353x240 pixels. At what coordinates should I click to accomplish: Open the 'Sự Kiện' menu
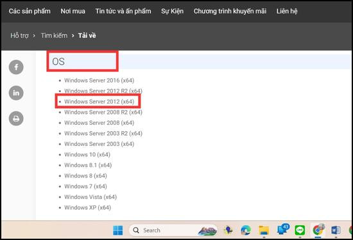[172, 11]
